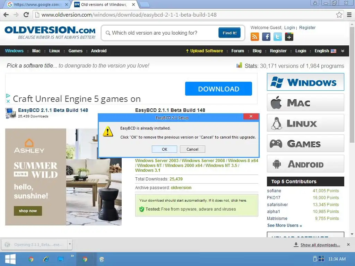
Task: Open the Register link near Welcome Guest
Action: [x=307, y=28]
